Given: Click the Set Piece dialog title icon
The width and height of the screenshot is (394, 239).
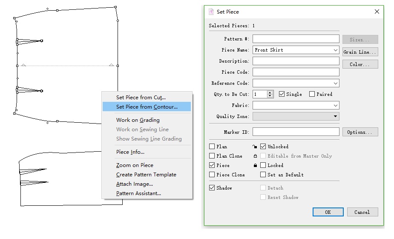Looking at the screenshot, I should [211, 12].
